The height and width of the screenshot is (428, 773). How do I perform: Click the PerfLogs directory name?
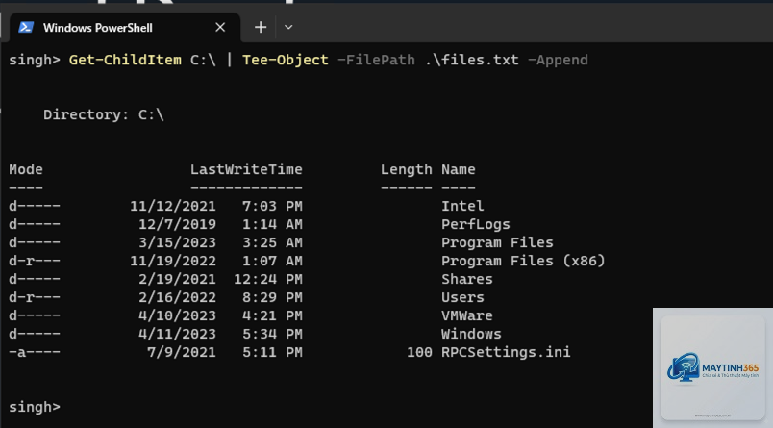point(475,224)
